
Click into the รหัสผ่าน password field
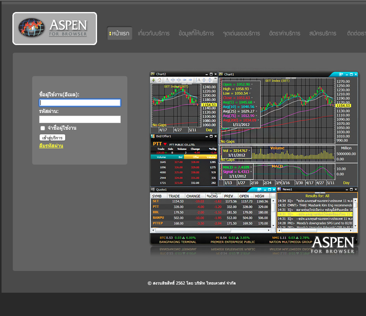[80, 119]
